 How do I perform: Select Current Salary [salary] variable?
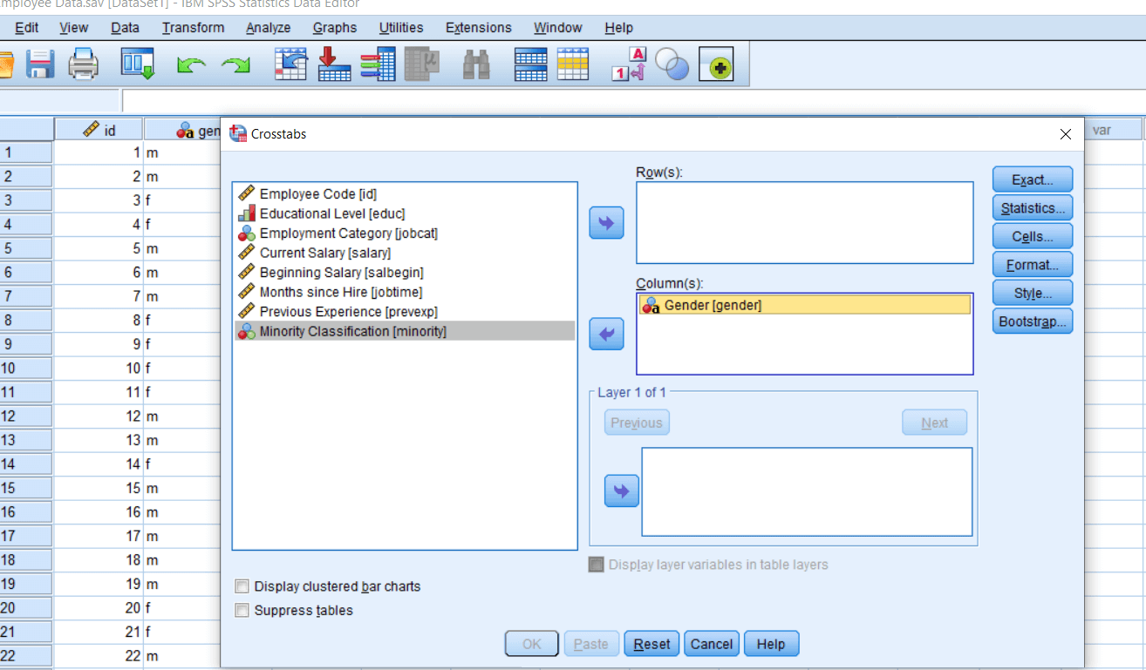click(x=404, y=253)
